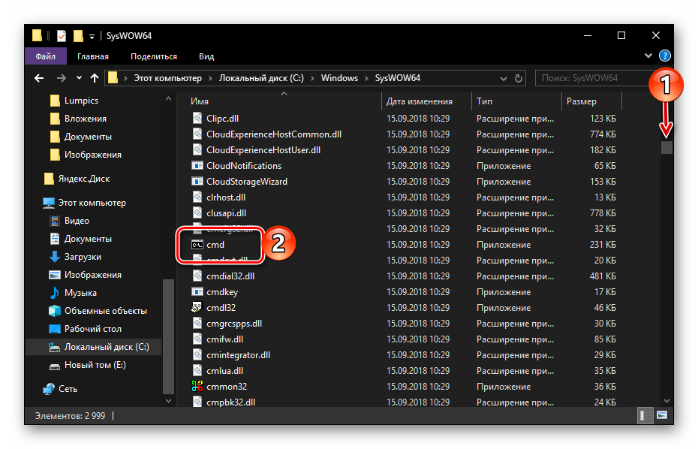Open Загрузки in the navigation pane
Image resolution: width=698 pixels, height=449 pixels.
(x=75, y=257)
